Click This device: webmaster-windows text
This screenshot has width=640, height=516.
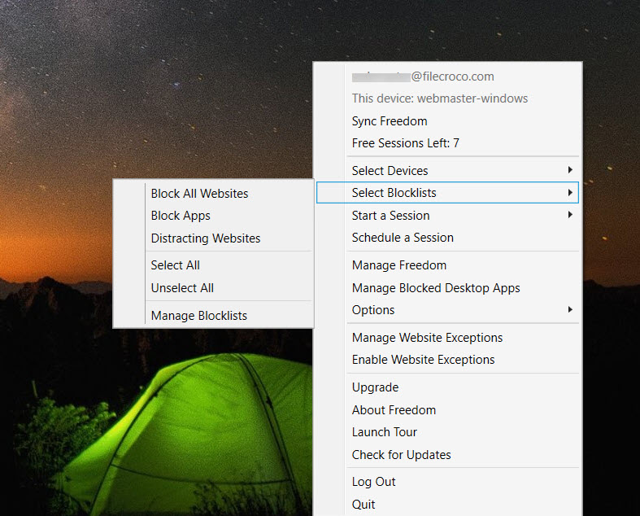tap(440, 98)
